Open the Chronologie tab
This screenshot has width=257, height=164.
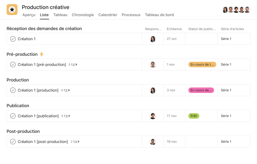click(x=83, y=15)
